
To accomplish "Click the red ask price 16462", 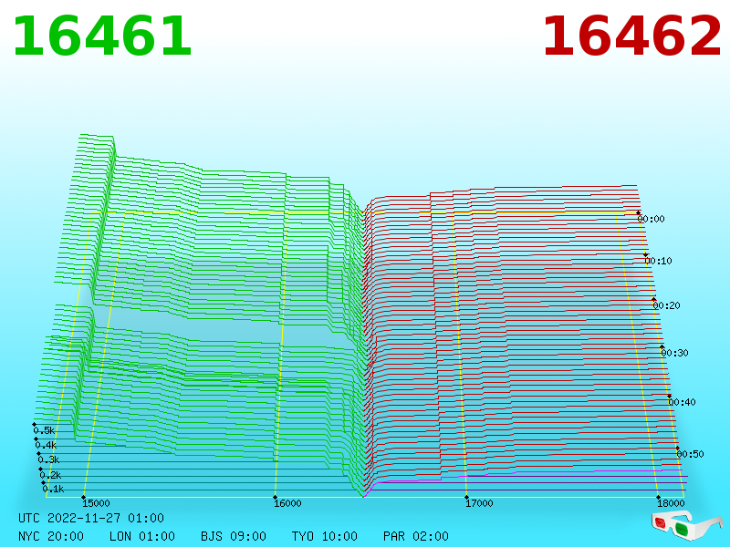I will pos(631,36).
